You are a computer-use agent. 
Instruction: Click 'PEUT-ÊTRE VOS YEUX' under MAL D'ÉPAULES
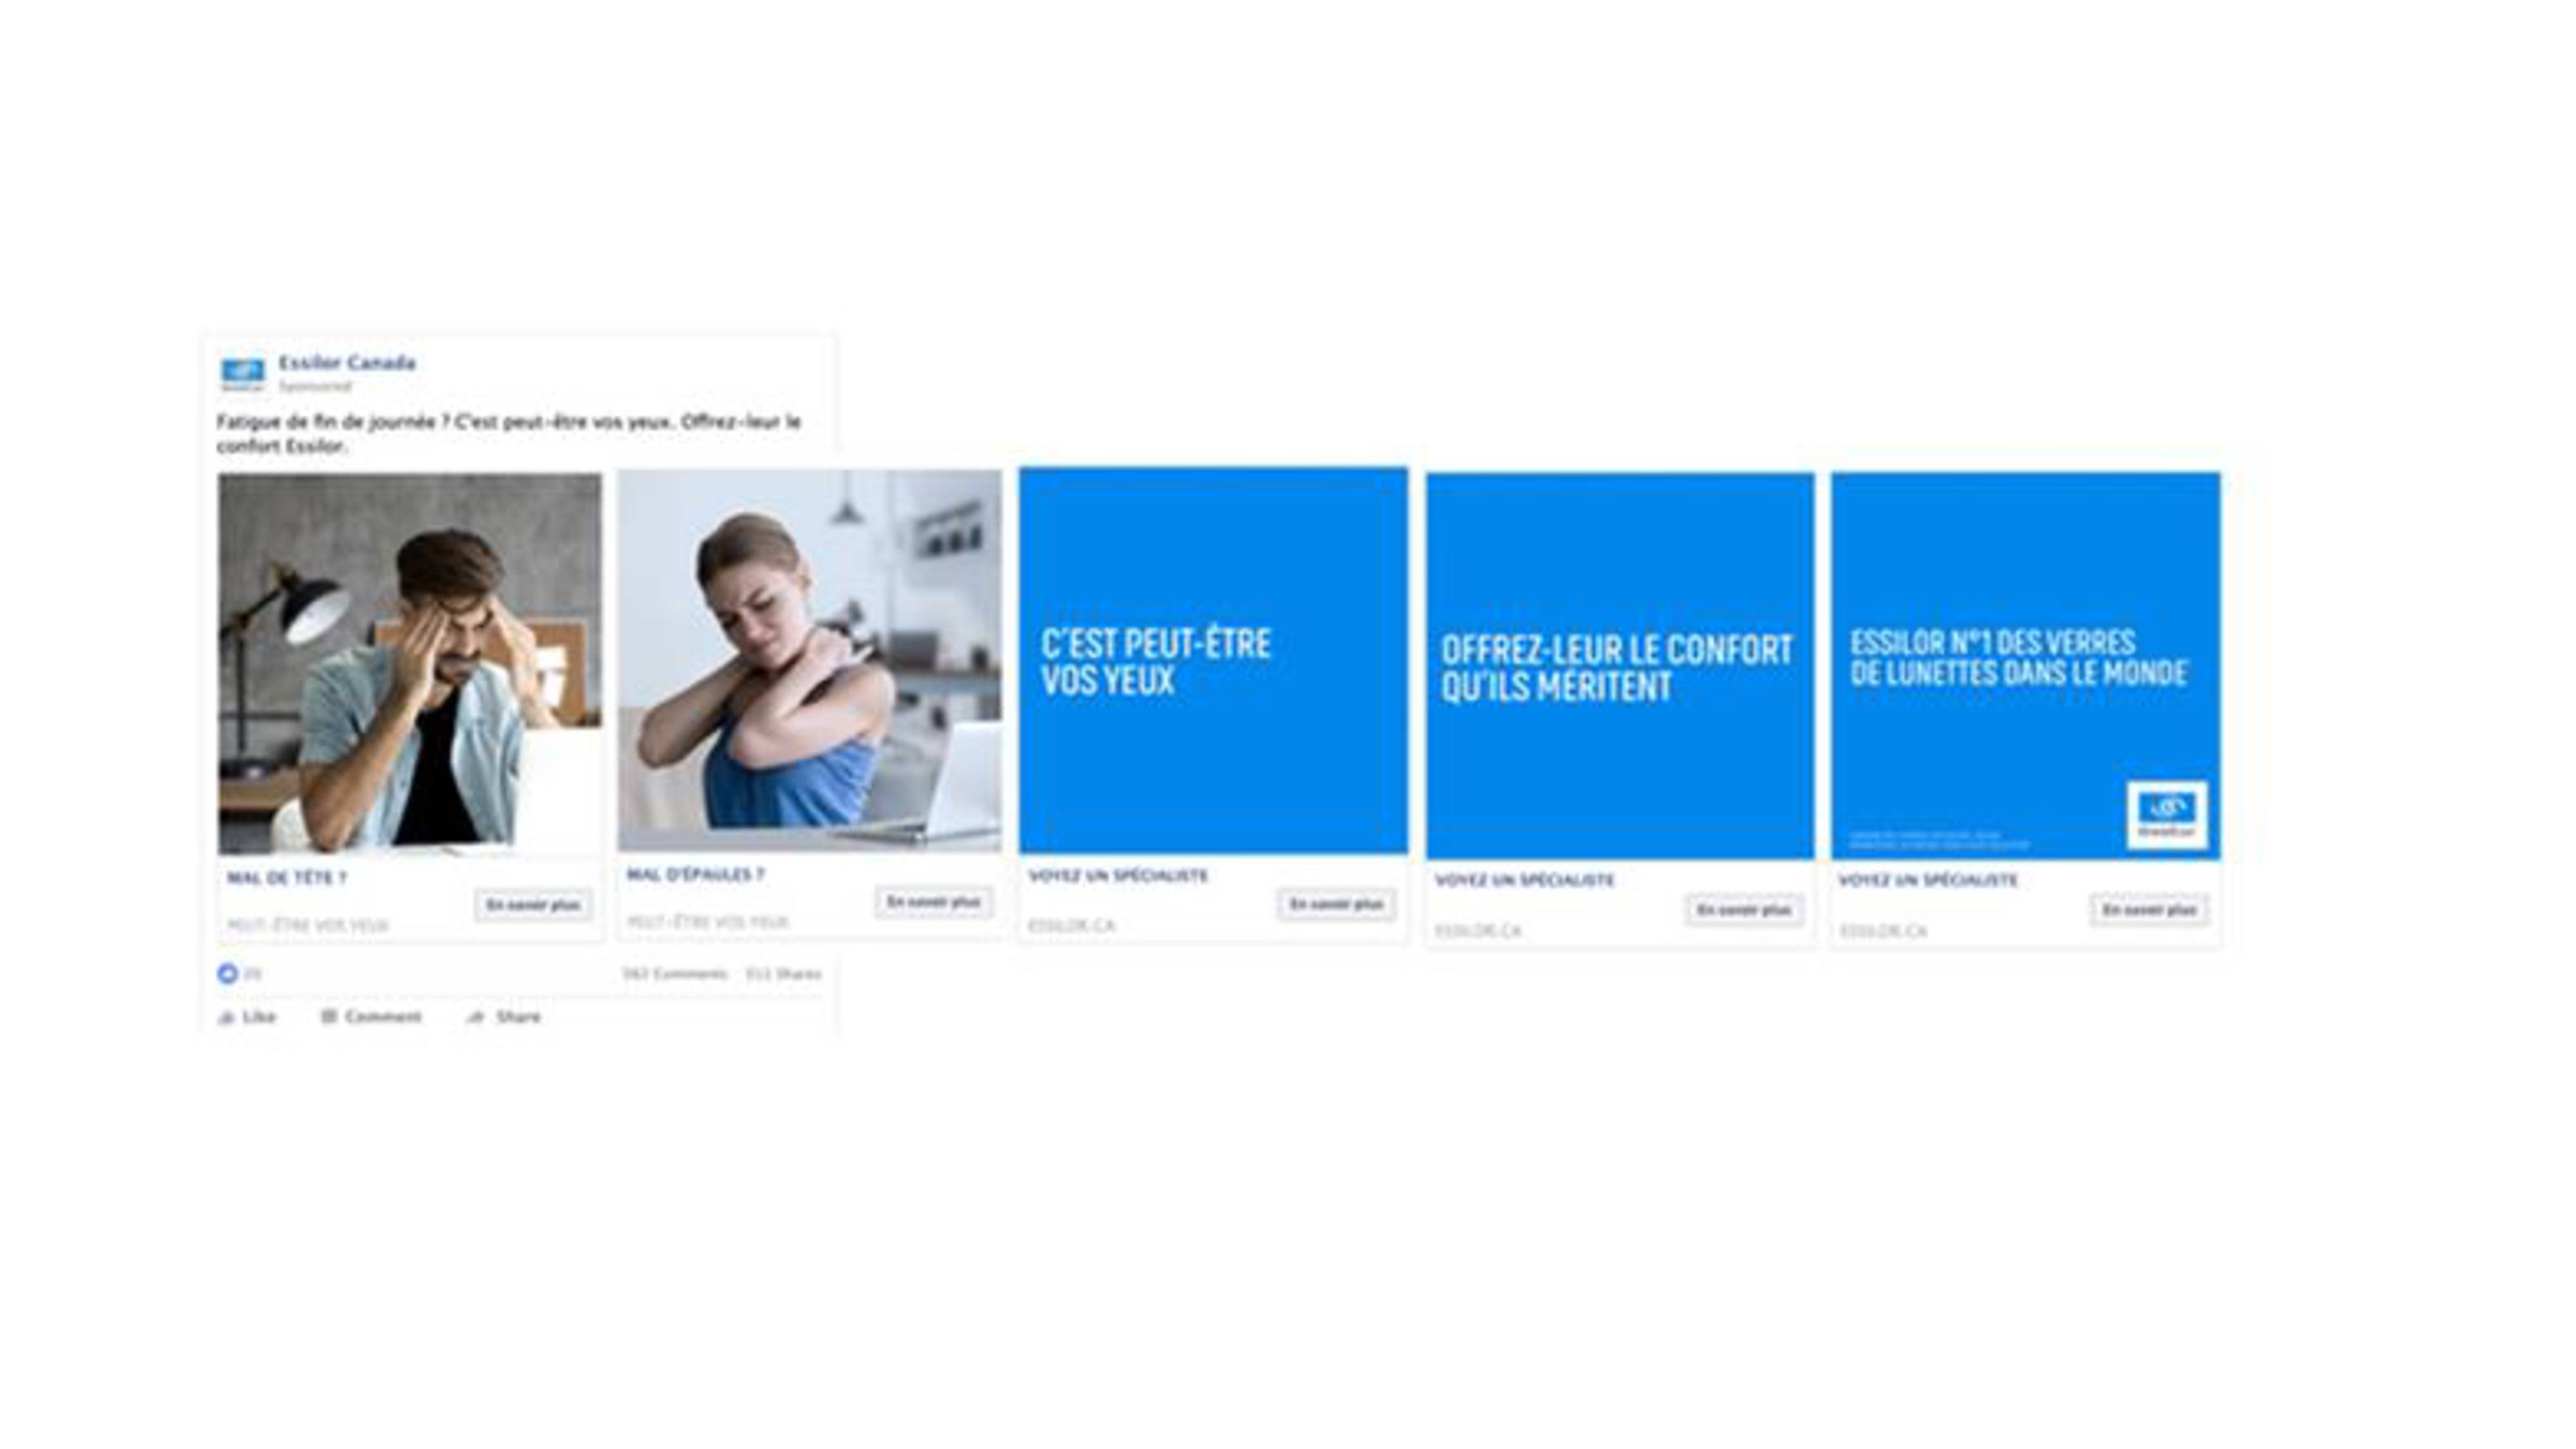coord(708,922)
